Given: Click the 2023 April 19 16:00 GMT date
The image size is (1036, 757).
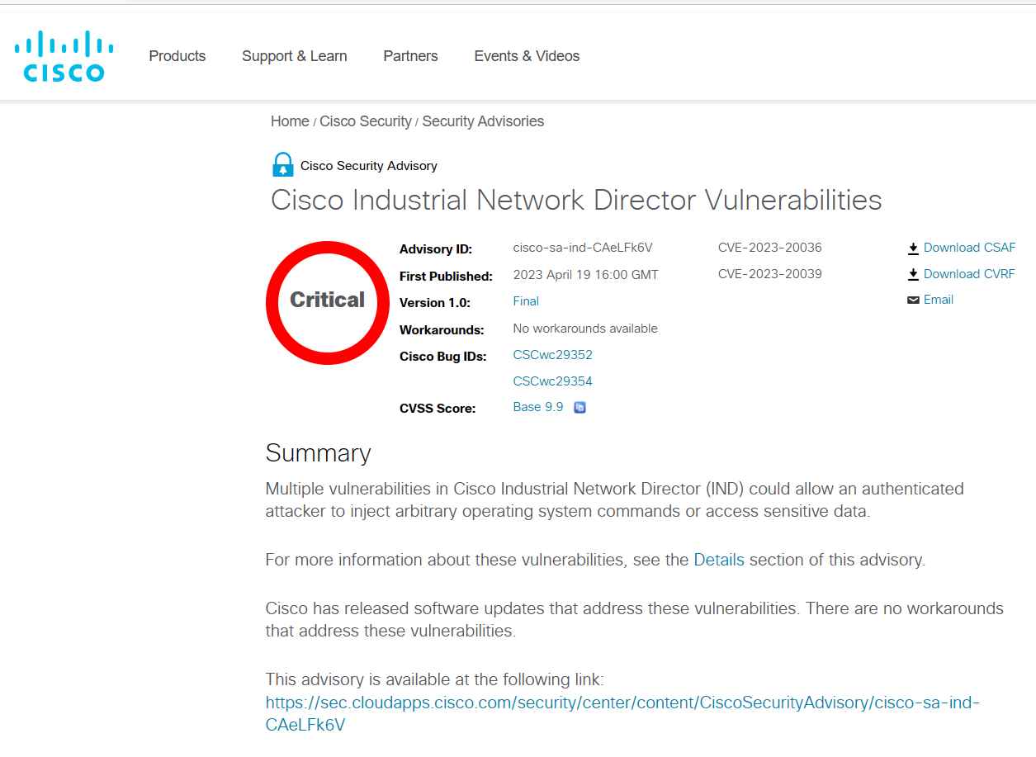Looking at the screenshot, I should click(x=586, y=275).
